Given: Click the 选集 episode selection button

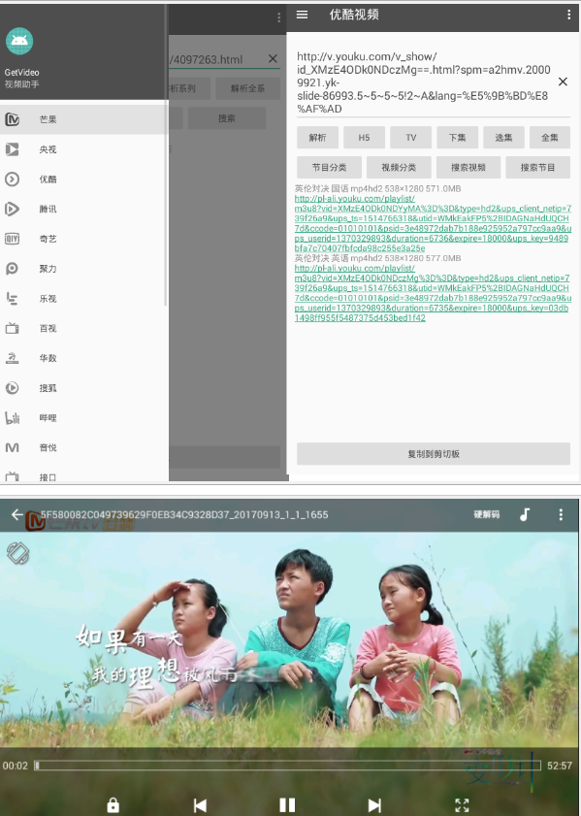Looking at the screenshot, I should 503,138.
